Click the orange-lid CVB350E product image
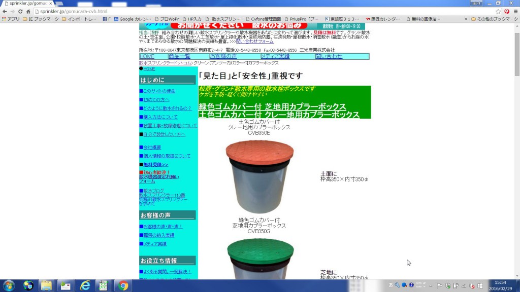The height and width of the screenshot is (292, 520). 259,176
